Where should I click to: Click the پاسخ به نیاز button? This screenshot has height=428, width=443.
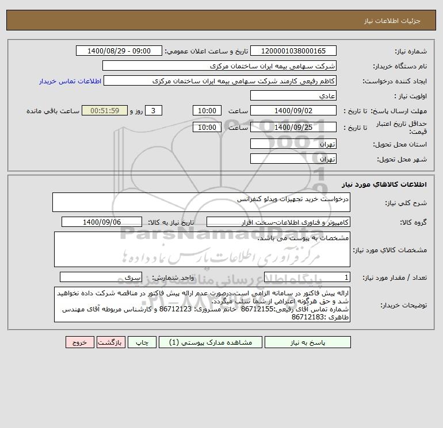click(x=308, y=342)
